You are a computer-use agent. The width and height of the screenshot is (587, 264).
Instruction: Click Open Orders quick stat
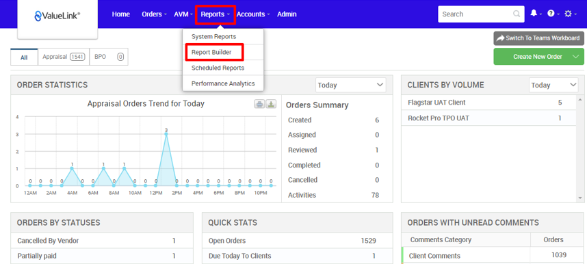tap(297, 241)
